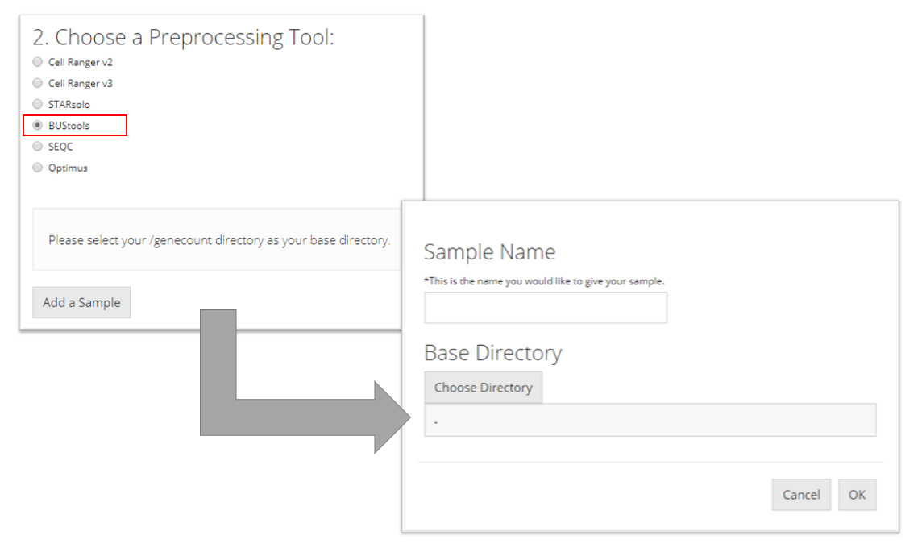Choose the Cell Ranger v3 option
The height and width of the screenshot is (552, 922).
tap(37, 83)
